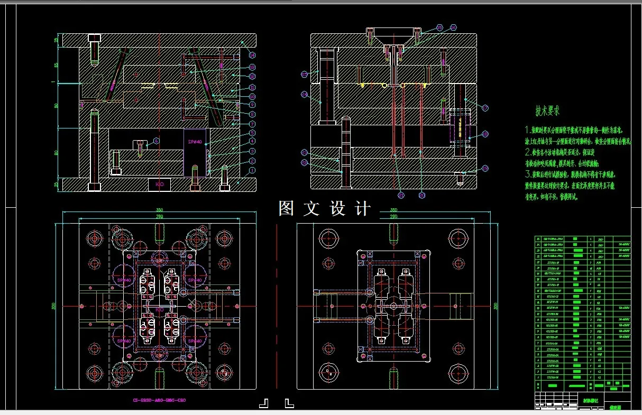This screenshot has height=415, width=642.
Task: Click part balloon number 13
Action: [252, 68]
